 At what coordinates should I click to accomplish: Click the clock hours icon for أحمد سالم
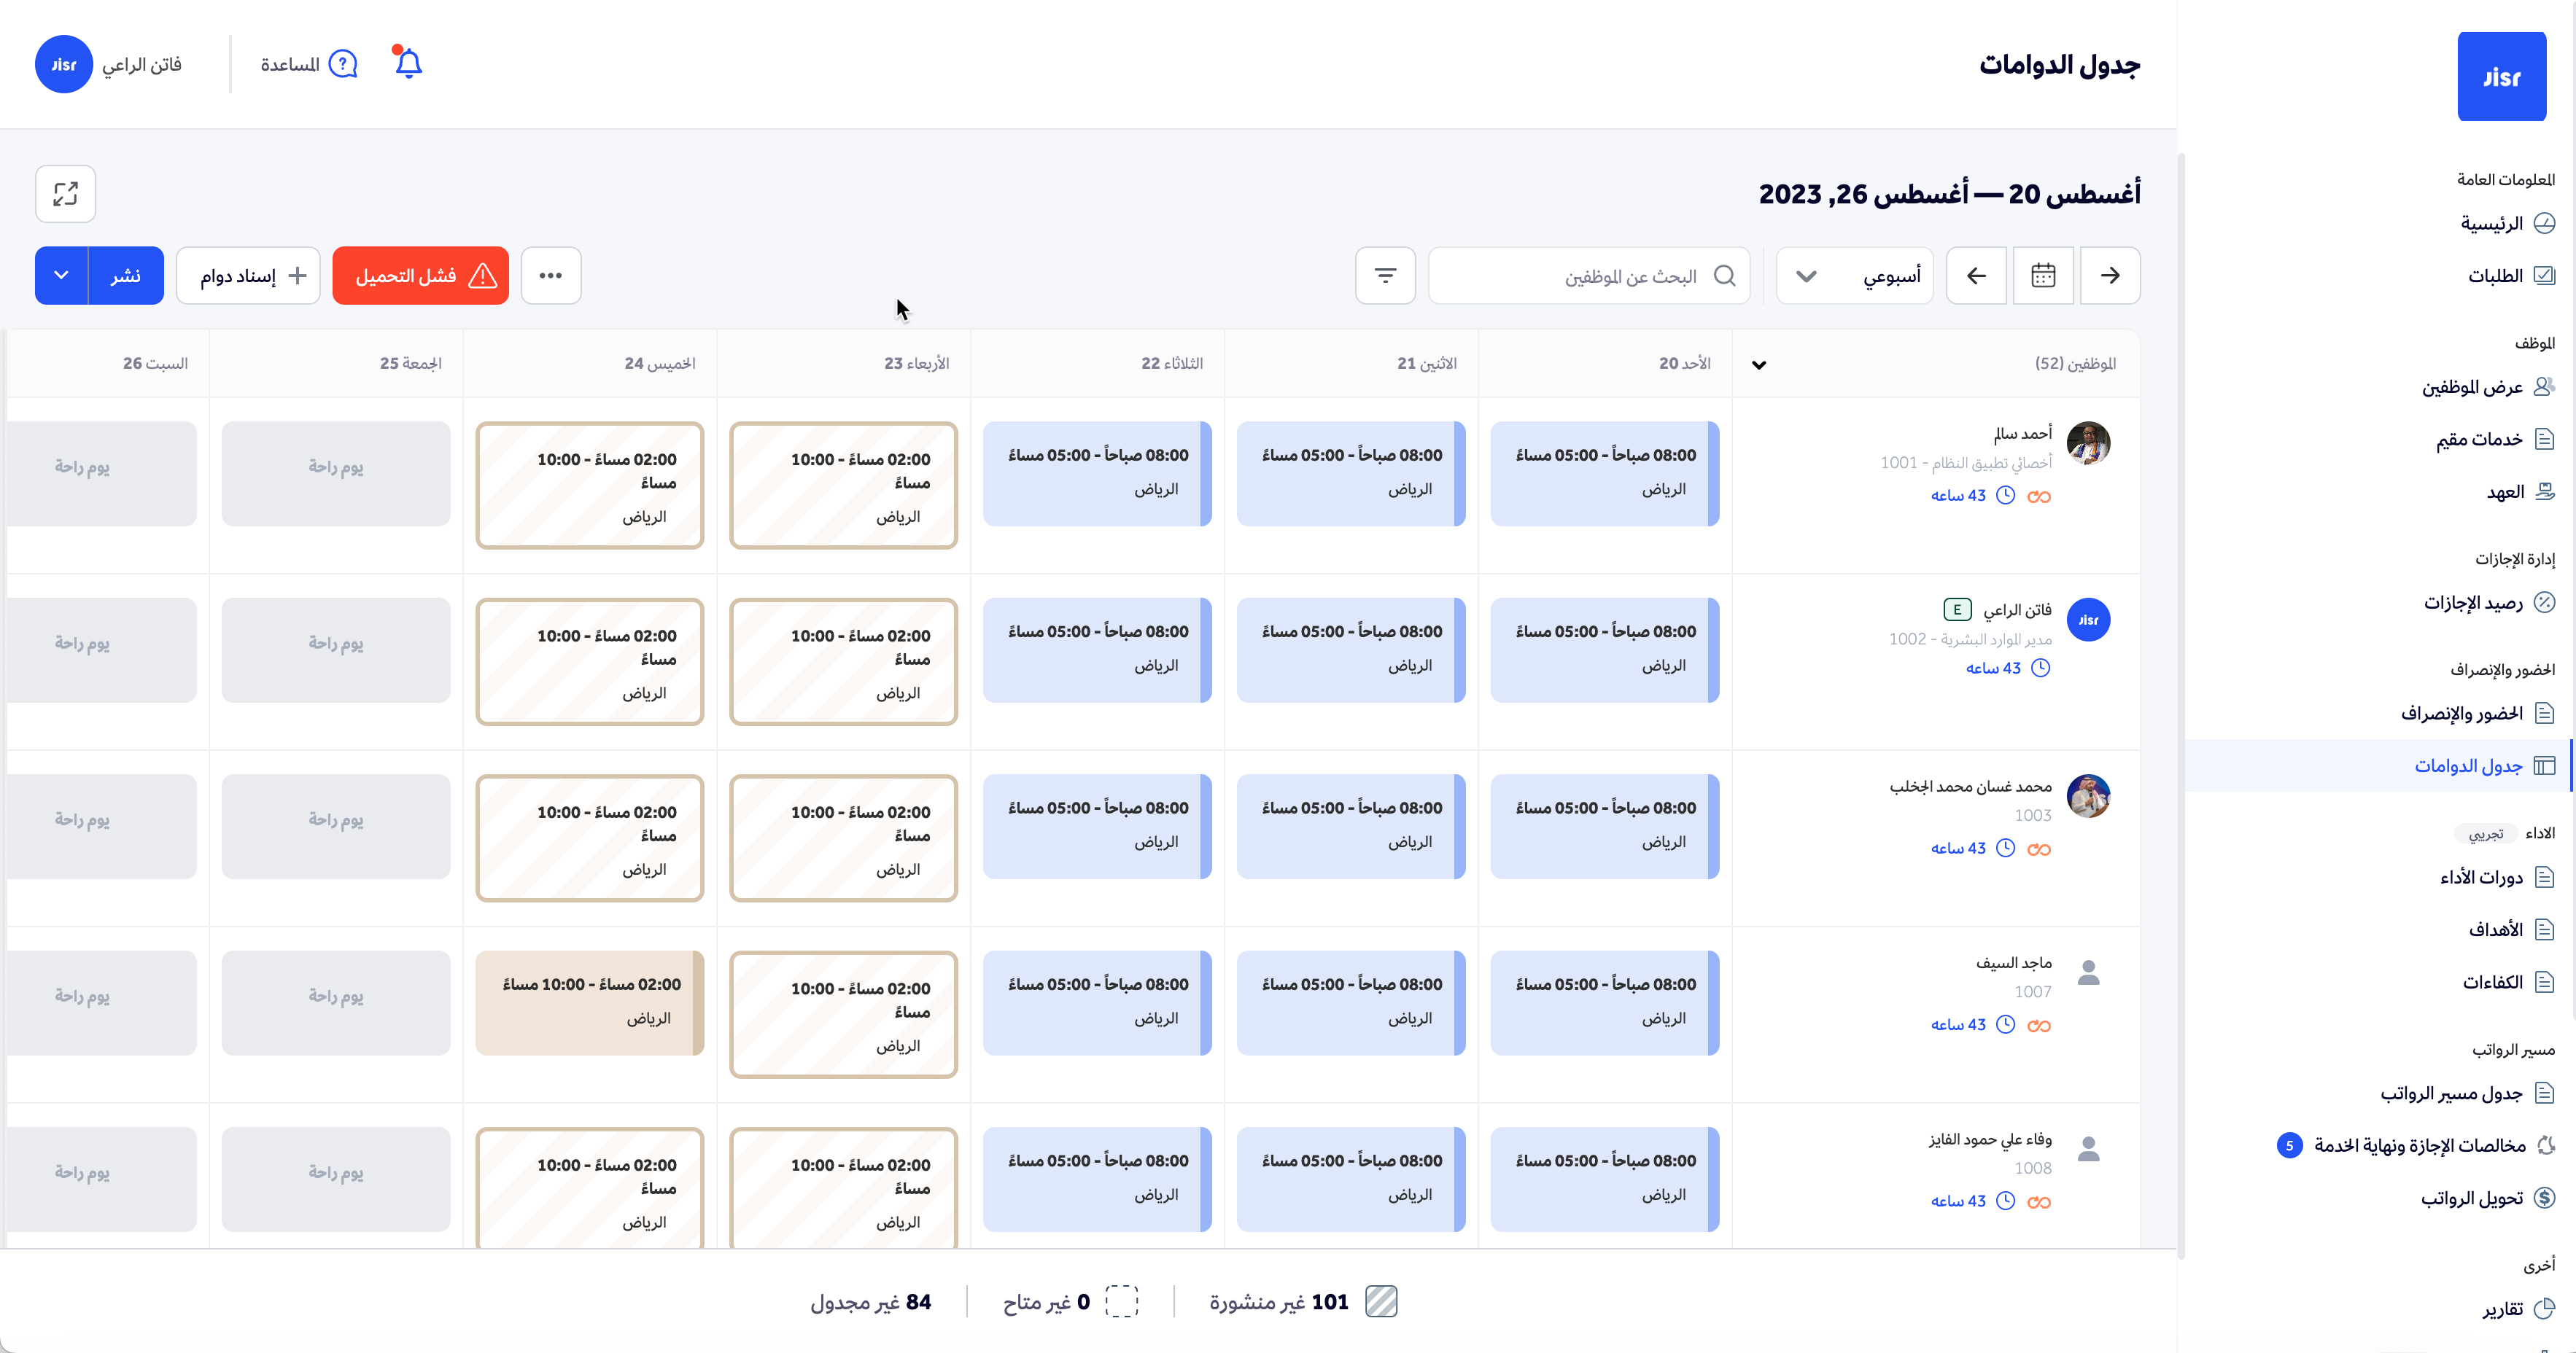2005,496
